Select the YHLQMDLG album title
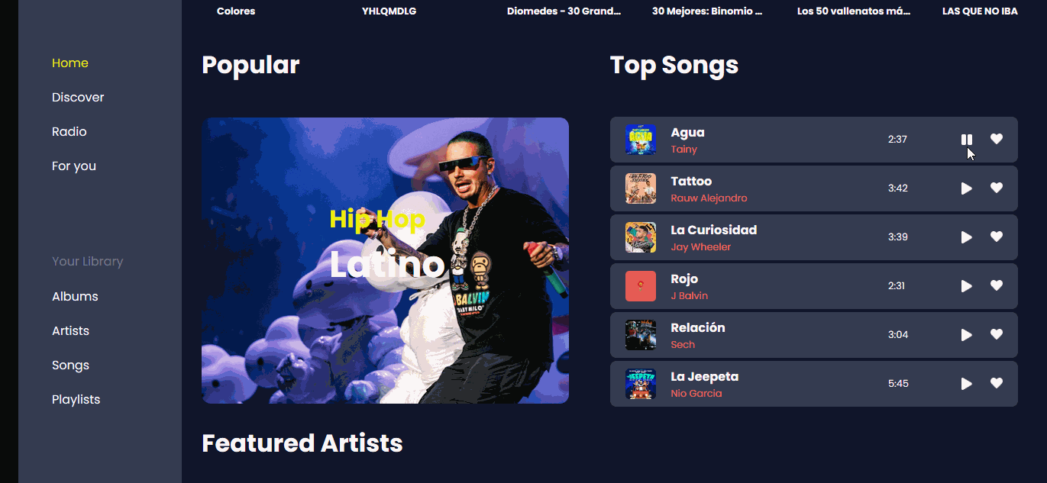This screenshot has width=1047, height=483. [389, 11]
